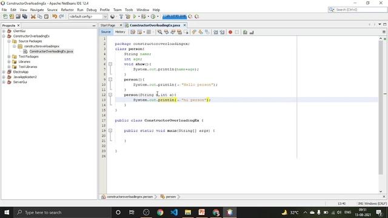Screen dimensions: 388x218
Task: Click the Redo arrow icon
Action: [61, 16]
